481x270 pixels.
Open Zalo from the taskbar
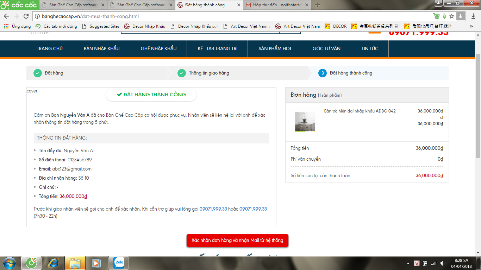click(119, 263)
